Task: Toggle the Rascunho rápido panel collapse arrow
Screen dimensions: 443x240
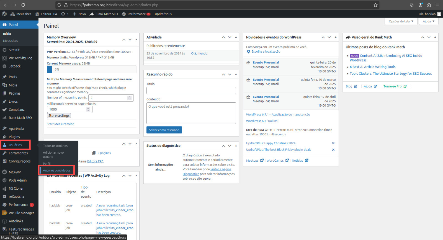Action: (236, 74)
